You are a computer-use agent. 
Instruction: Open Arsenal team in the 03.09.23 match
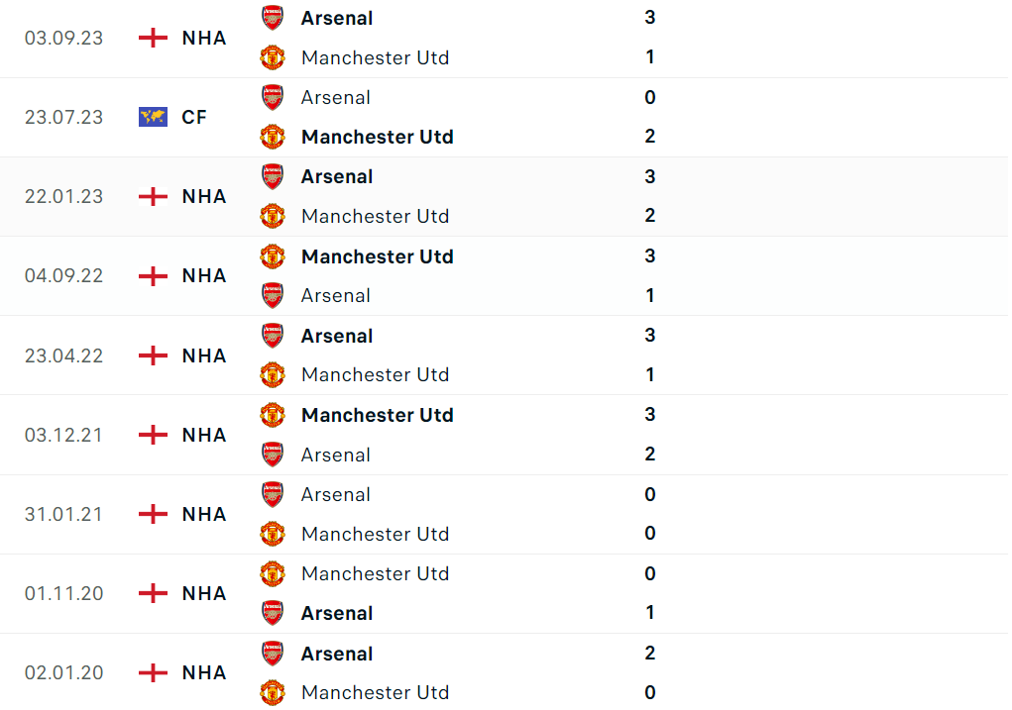pyautogui.click(x=337, y=18)
